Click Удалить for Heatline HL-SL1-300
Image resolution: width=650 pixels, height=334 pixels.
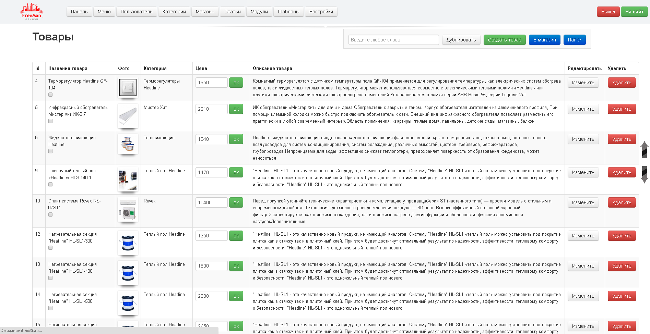(622, 236)
